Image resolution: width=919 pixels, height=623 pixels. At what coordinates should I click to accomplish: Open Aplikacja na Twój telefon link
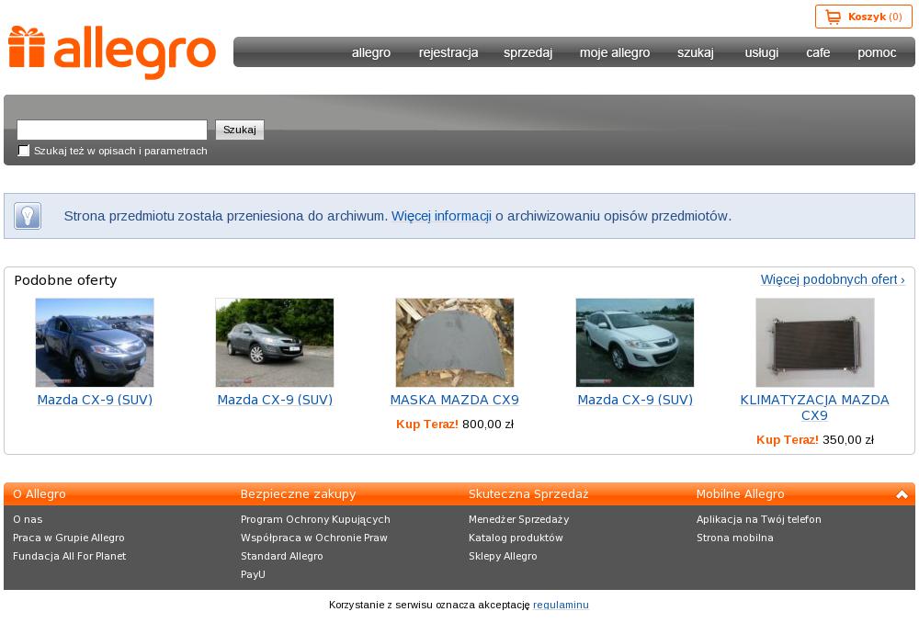pos(759,519)
